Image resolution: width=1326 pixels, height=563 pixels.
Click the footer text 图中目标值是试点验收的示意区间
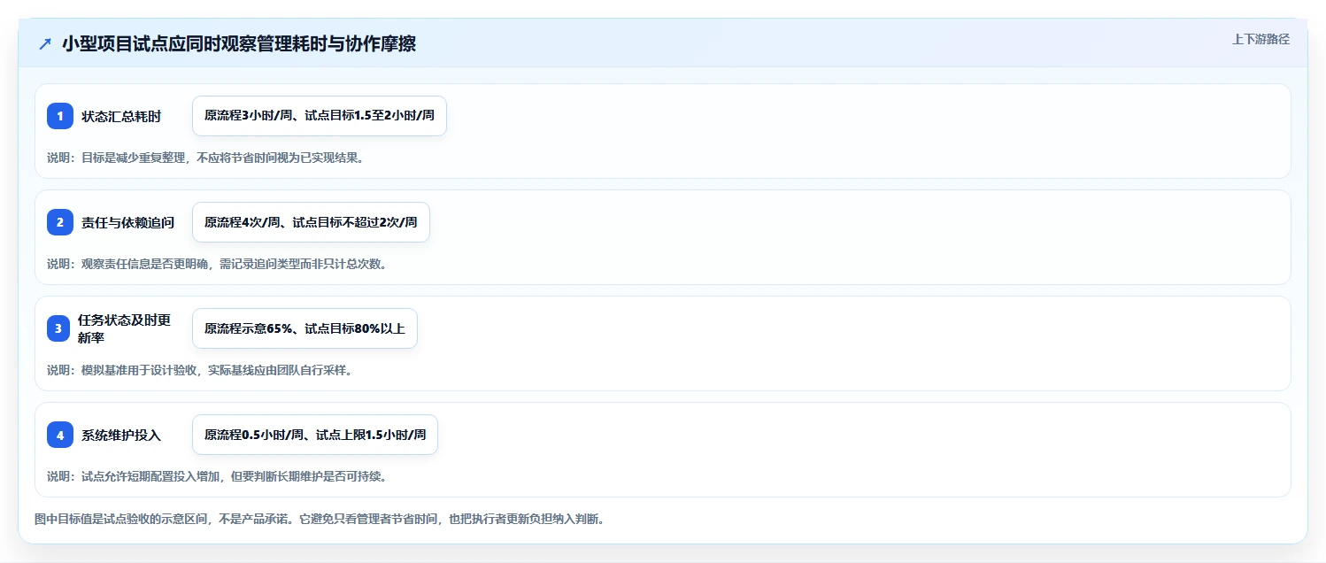click(320, 519)
